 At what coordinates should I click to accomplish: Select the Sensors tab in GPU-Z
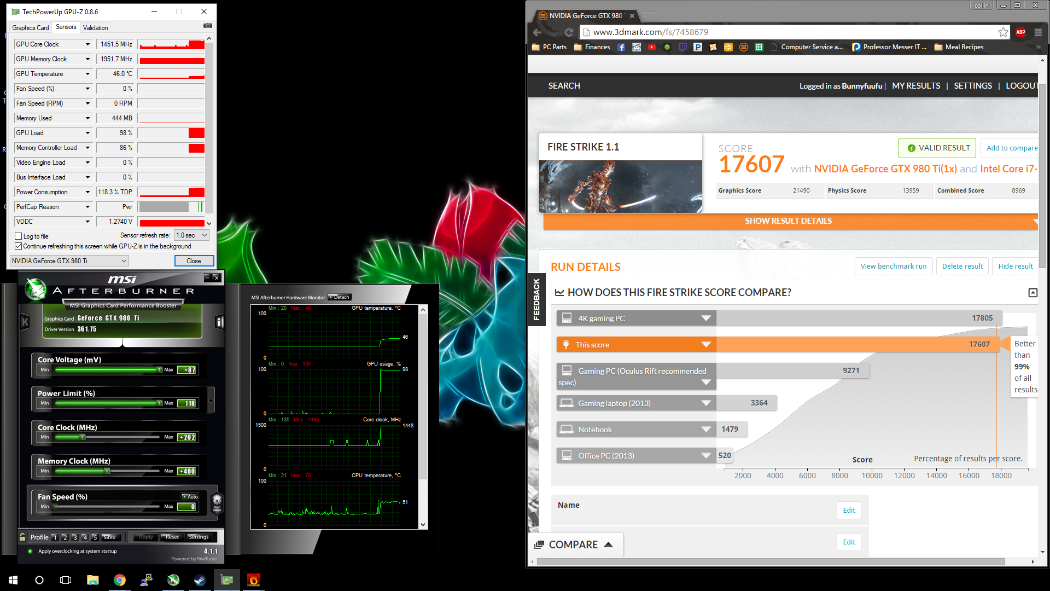tap(66, 27)
